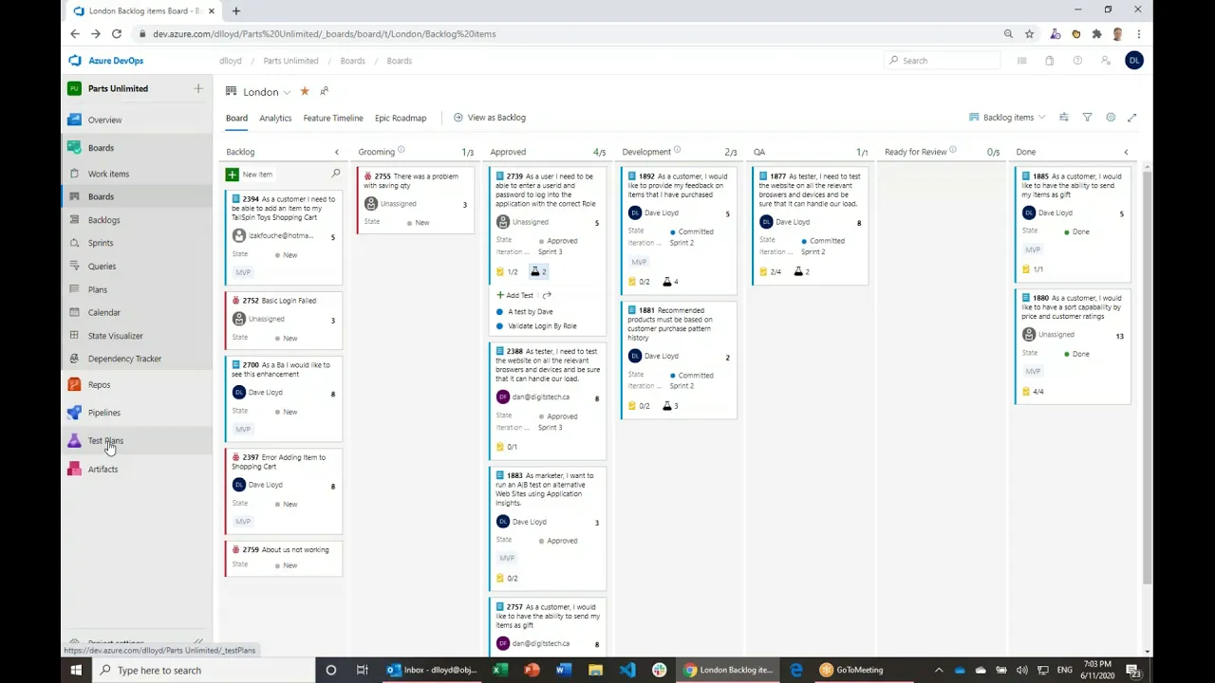Toggle the London team favorite star

click(x=305, y=92)
